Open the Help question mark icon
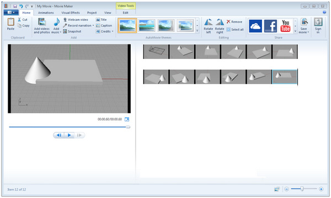 (324, 13)
